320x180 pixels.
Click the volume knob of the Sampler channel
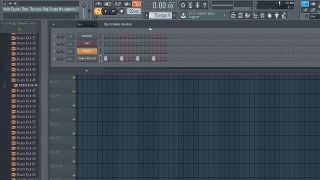tap(62, 36)
